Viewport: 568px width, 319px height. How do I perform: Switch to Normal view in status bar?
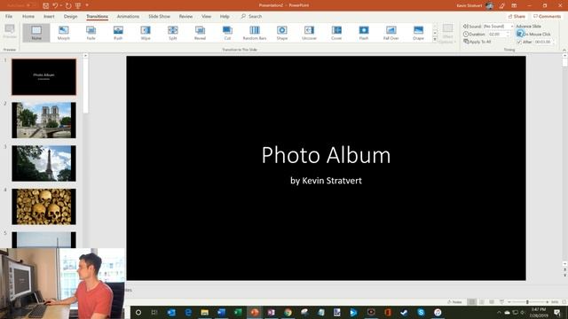pos(471,301)
